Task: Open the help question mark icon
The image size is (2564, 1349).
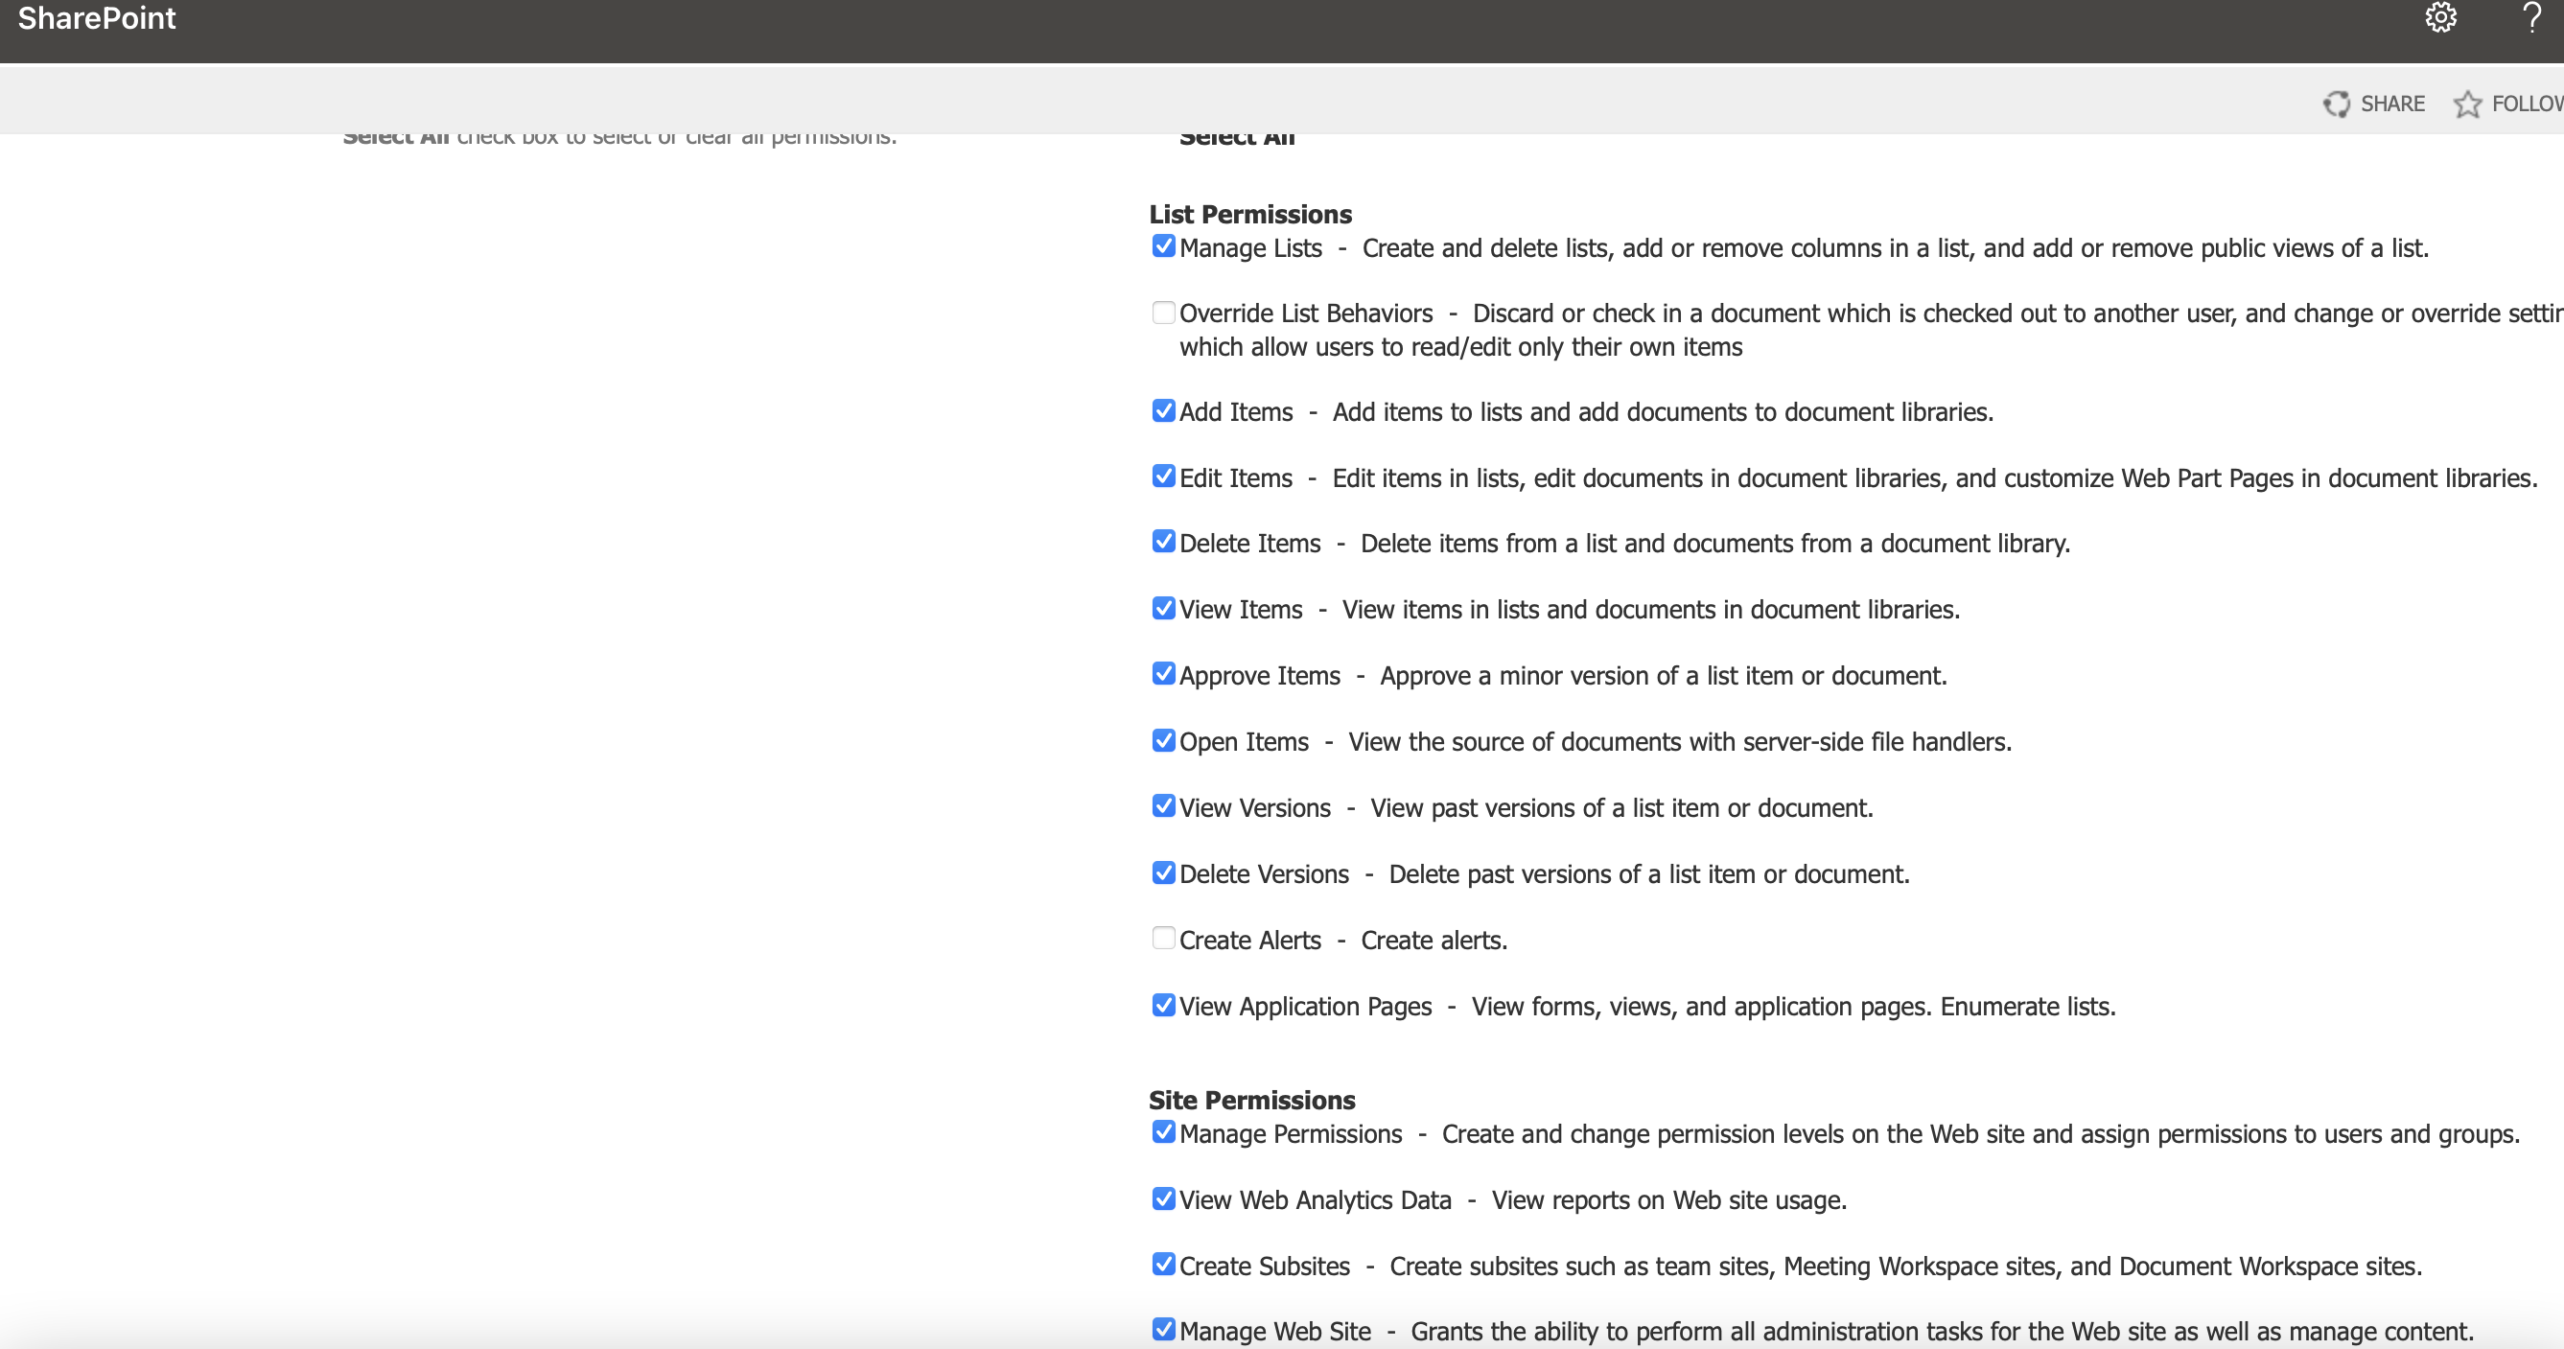Action: 2532,18
